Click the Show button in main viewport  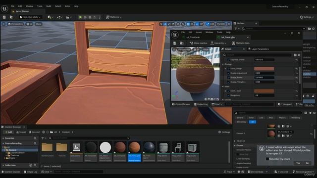coord(39,24)
